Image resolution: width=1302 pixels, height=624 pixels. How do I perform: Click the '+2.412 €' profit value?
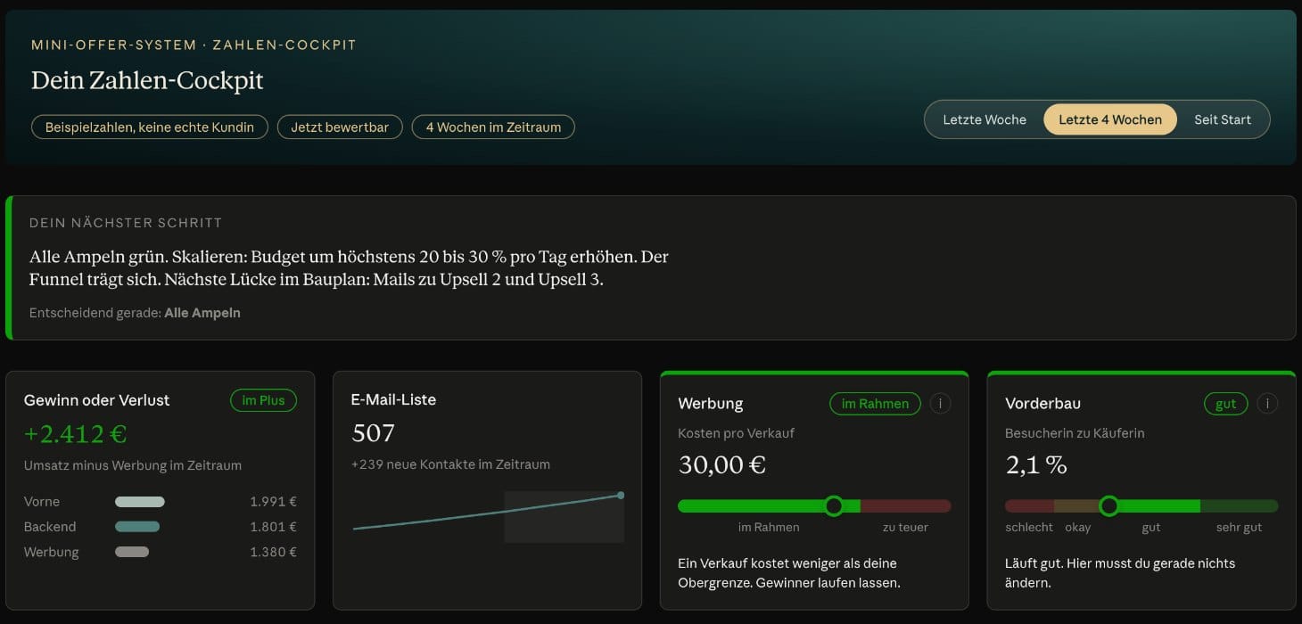[x=76, y=434]
